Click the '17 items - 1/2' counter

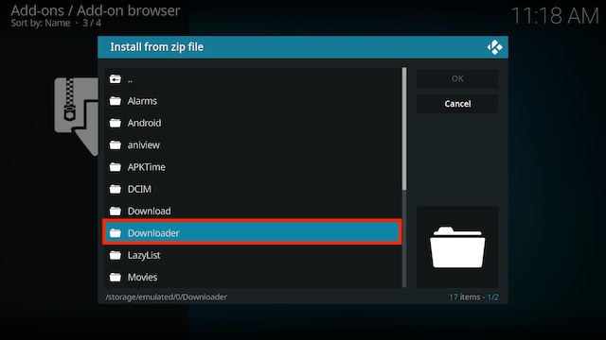pos(473,297)
